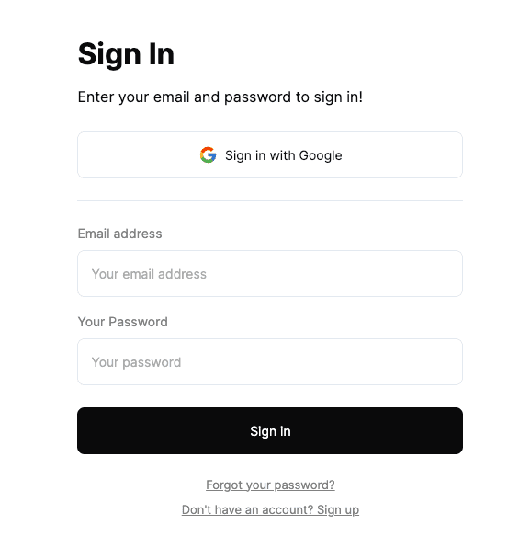Click the placeholder text Your password

pos(137,362)
